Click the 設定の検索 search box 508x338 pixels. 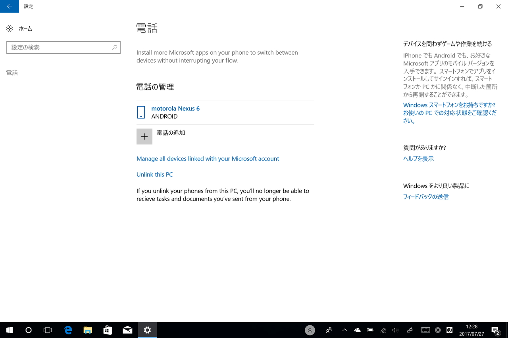tap(63, 47)
